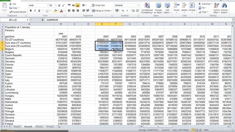Viewport: 235px width, 132px height.
Task: Click the zoom out minus button
Action: point(211,130)
